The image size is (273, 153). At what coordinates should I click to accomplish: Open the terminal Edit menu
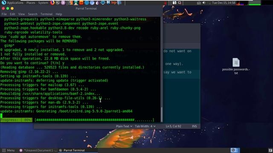pyautogui.click(x=12, y=14)
